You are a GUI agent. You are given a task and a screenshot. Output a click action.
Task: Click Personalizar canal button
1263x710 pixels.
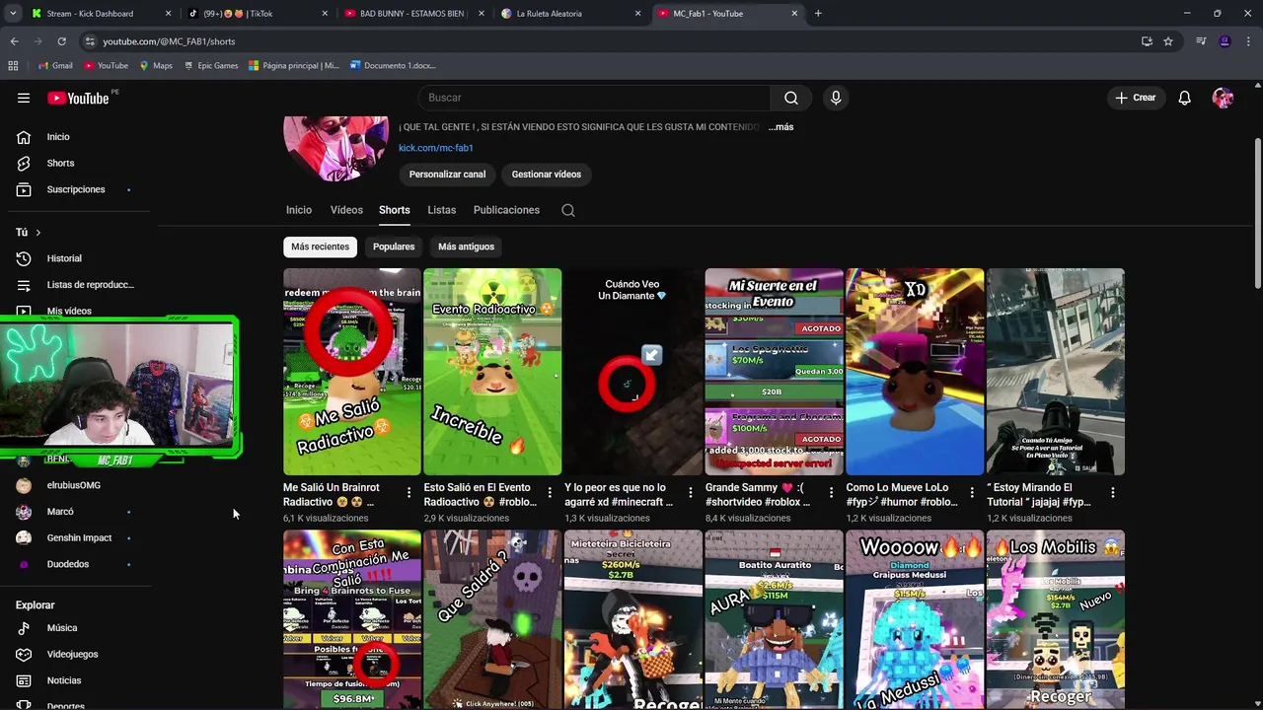click(x=447, y=175)
